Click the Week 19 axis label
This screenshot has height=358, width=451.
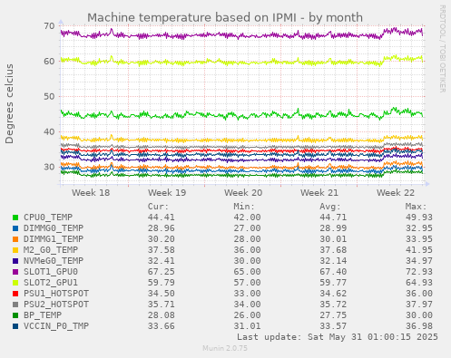click(x=167, y=193)
